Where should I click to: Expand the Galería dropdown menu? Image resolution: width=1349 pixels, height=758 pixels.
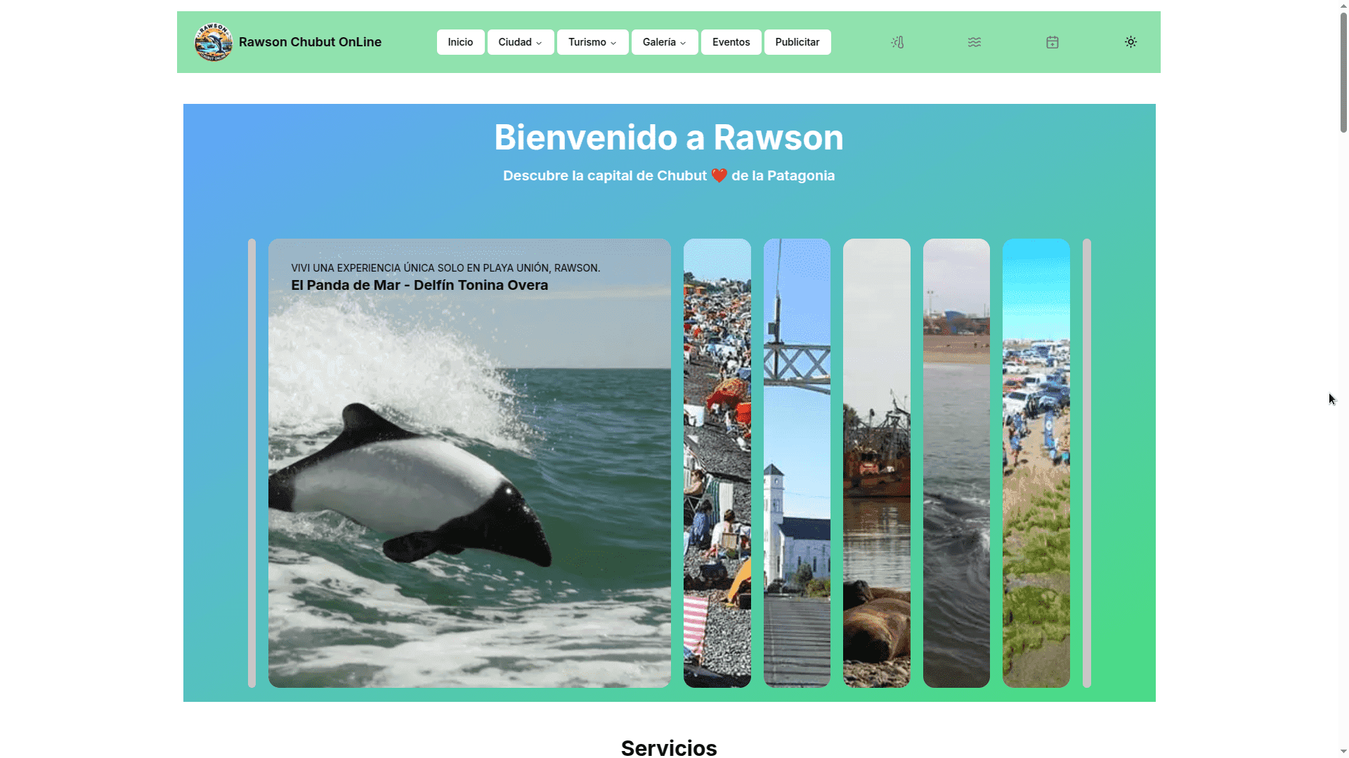coord(665,42)
